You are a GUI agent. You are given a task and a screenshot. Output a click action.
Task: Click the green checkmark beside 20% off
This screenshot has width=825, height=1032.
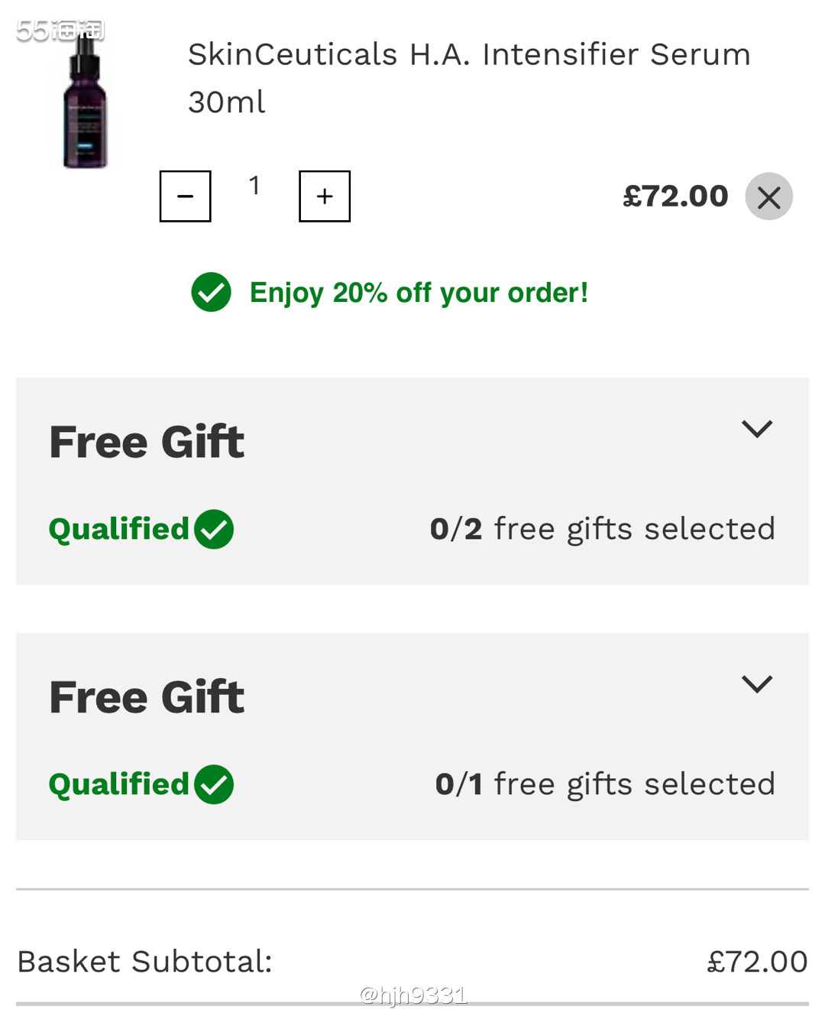coord(211,292)
